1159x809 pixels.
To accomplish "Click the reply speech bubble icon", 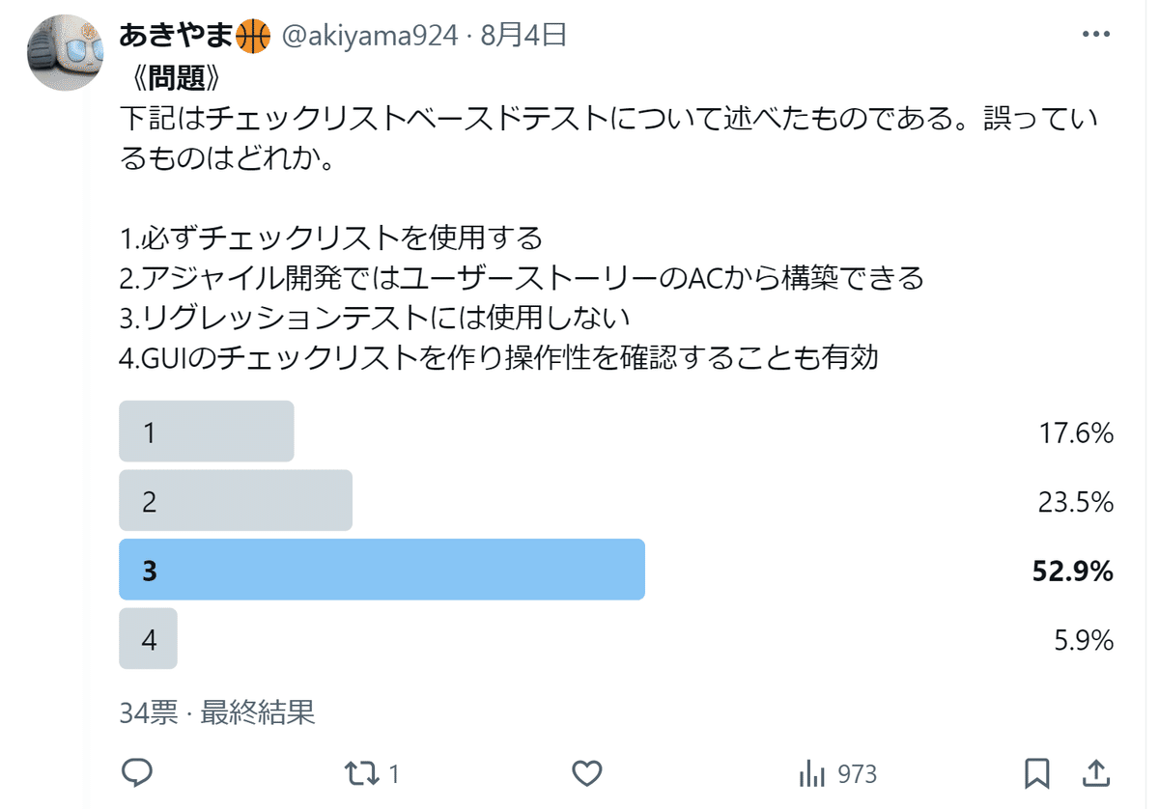I will 138,772.
